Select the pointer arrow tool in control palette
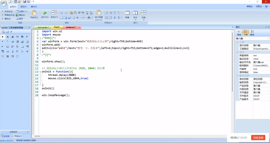Image resolution: width=270 pixels, height=143 pixels. [x=3, y=37]
